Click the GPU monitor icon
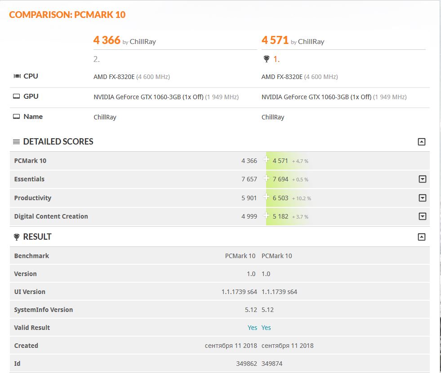 tap(17, 97)
